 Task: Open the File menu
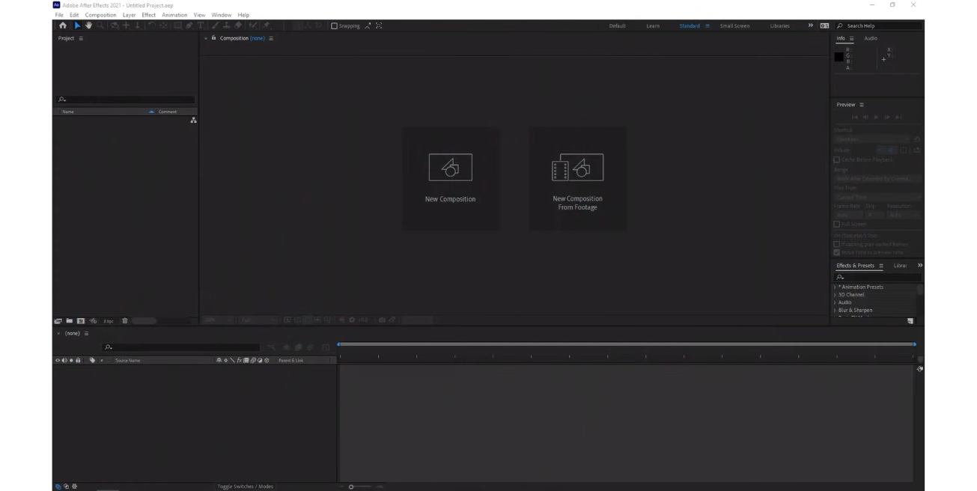(x=59, y=15)
